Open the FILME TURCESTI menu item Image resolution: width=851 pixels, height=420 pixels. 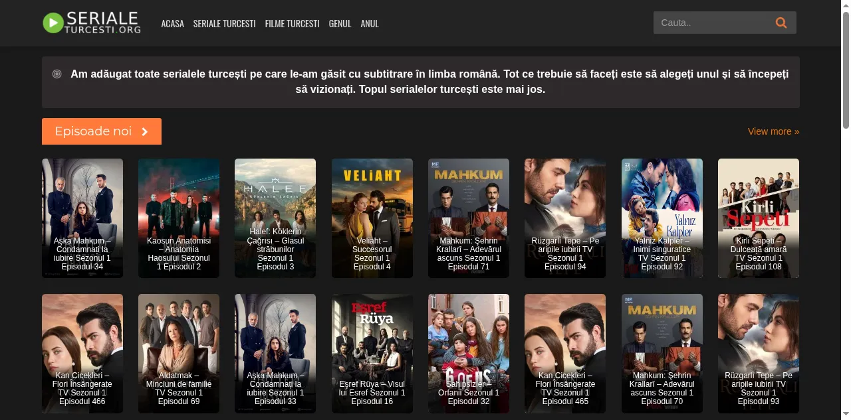coord(292,23)
